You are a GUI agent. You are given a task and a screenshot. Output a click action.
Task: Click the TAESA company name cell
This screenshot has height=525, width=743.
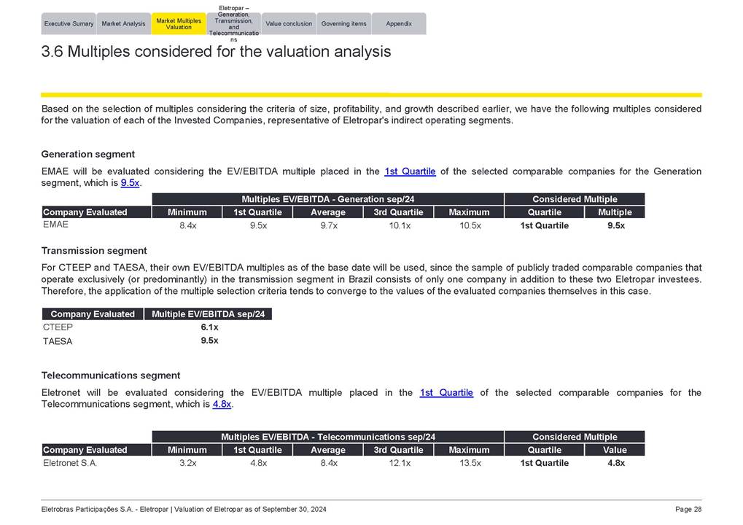click(x=58, y=341)
